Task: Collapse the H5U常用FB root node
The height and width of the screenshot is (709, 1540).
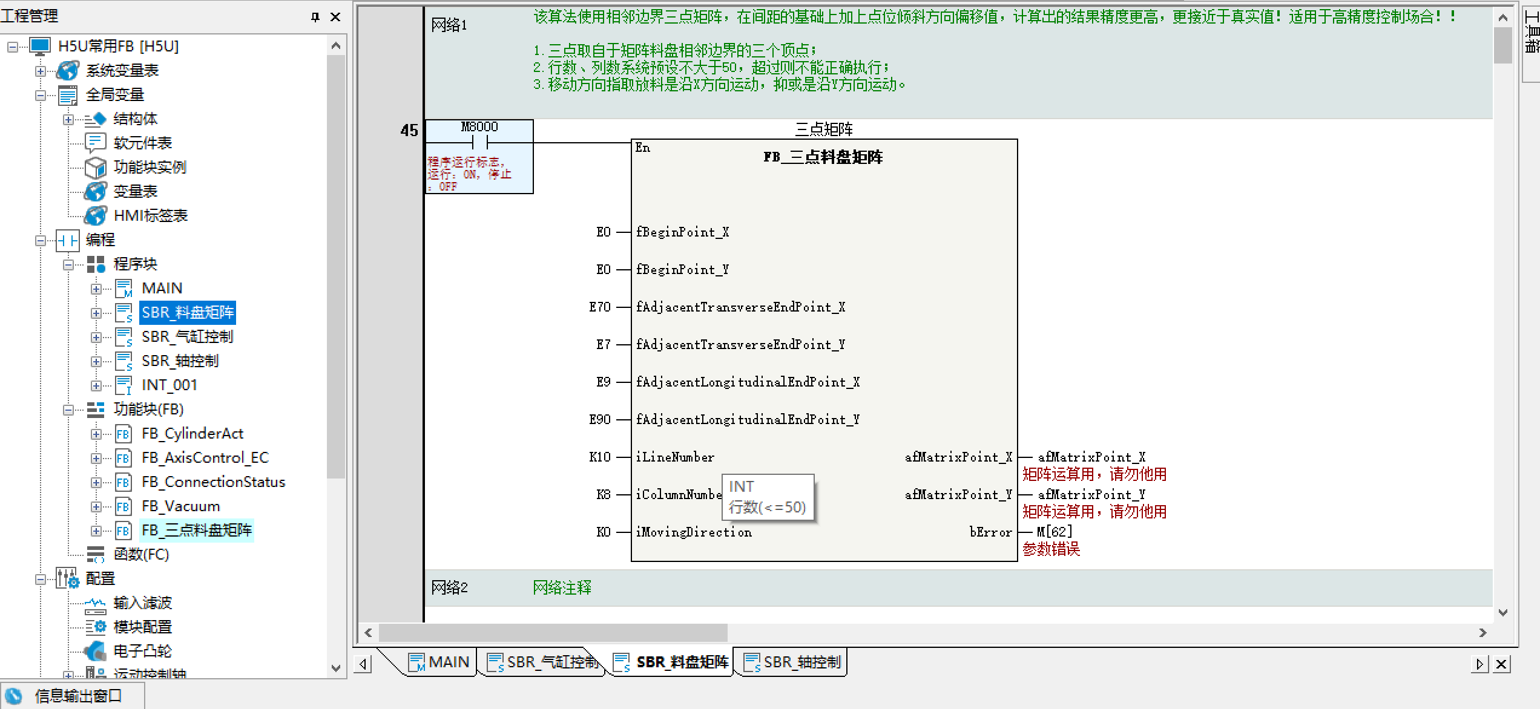Action: tap(12, 47)
